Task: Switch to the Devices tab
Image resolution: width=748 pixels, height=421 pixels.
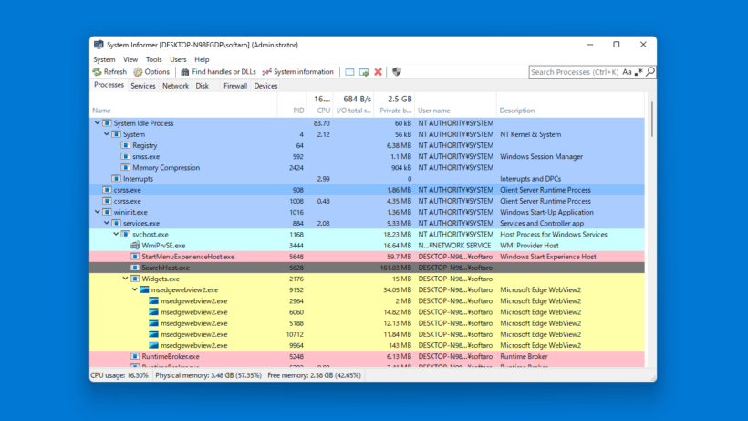Action: 265,86
